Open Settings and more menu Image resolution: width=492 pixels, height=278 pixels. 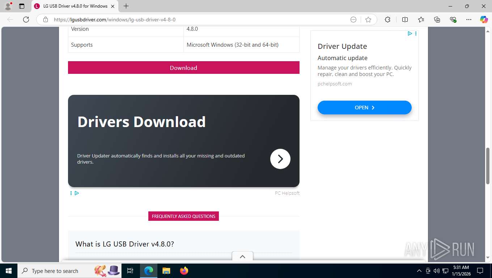pyautogui.click(x=469, y=20)
